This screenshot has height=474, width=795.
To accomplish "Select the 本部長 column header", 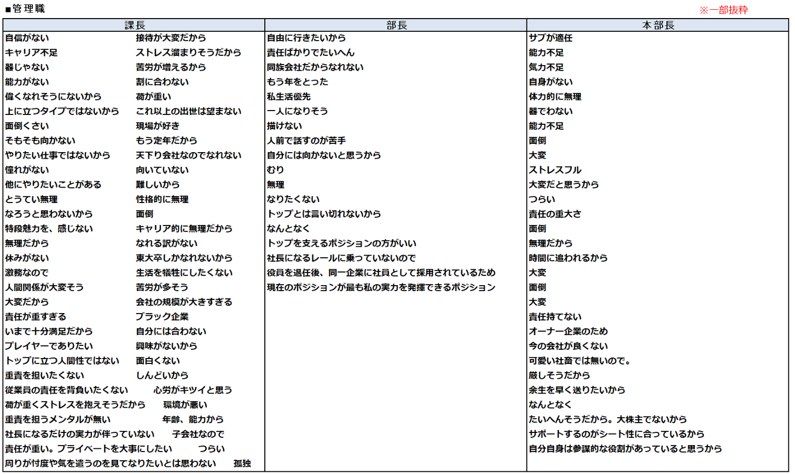I will tap(658, 25).
